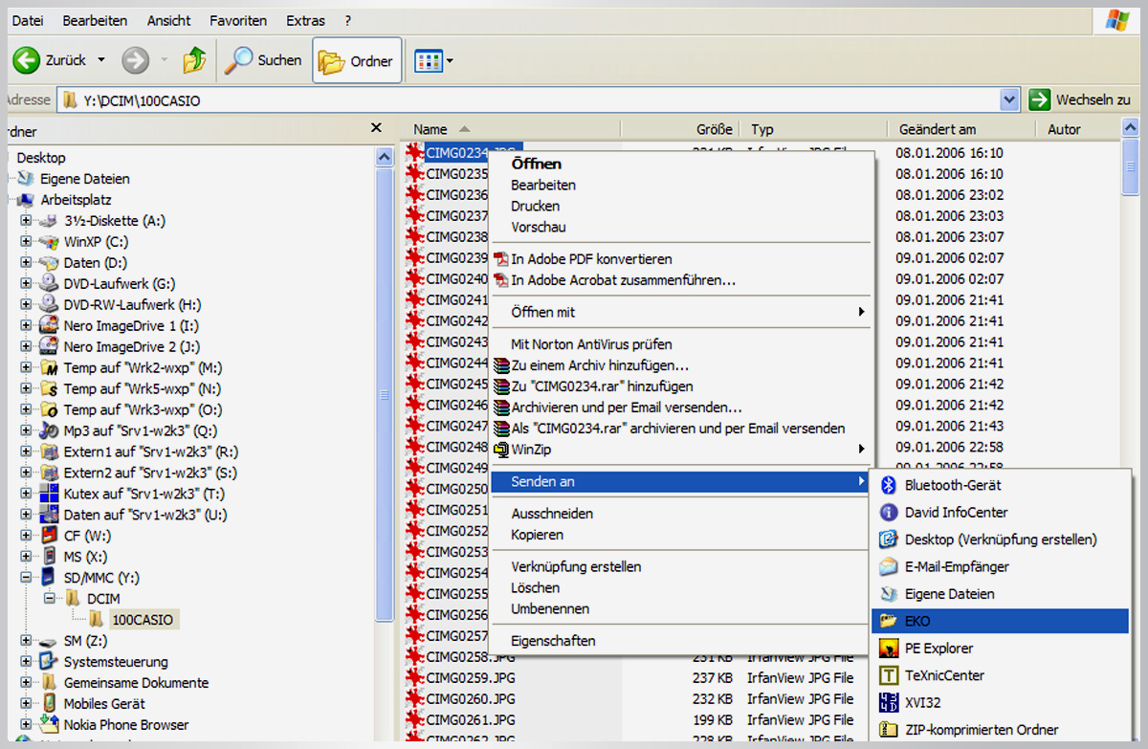This screenshot has height=749, width=1148.
Task: Click In Adobe PDF konvertieren icon entry
Action: point(681,259)
